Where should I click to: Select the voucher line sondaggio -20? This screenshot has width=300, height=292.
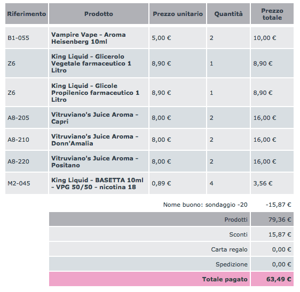[206, 205]
